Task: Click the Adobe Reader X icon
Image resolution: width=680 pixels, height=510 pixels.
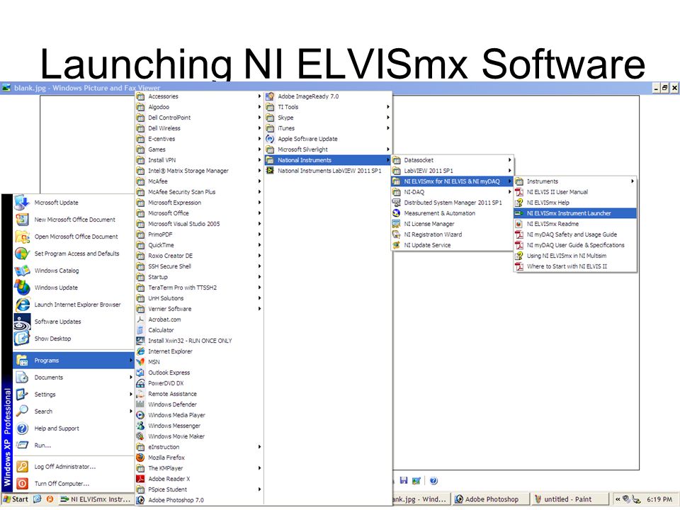Action: coord(140,479)
